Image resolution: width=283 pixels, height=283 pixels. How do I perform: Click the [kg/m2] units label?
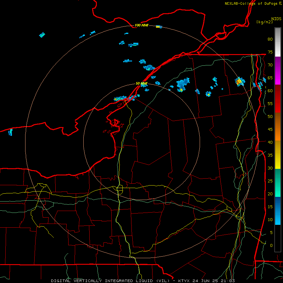pyautogui.click(x=265, y=22)
